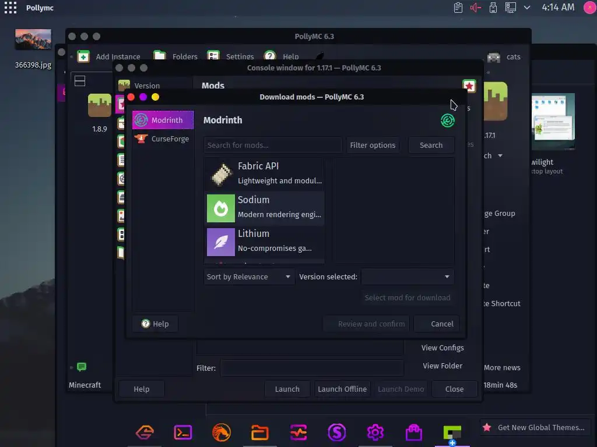This screenshot has width=597, height=447.
Task: Click Add Instance in PollyMC toolbar
Action: tap(109, 56)
